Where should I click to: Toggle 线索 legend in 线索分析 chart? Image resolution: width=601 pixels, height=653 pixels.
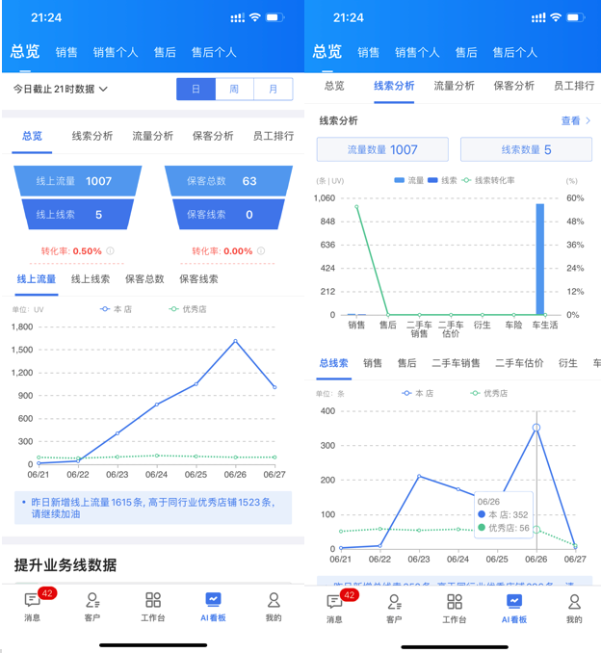tap(442, 180)
